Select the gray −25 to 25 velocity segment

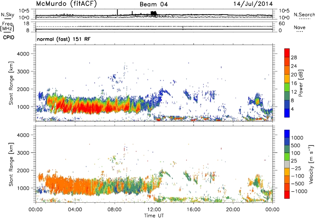(x=287, y=164)
